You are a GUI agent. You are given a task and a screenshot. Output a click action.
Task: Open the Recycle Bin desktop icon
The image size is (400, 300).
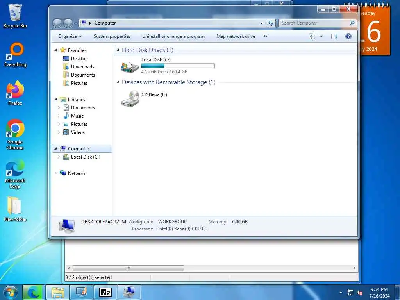coord(15,16)
